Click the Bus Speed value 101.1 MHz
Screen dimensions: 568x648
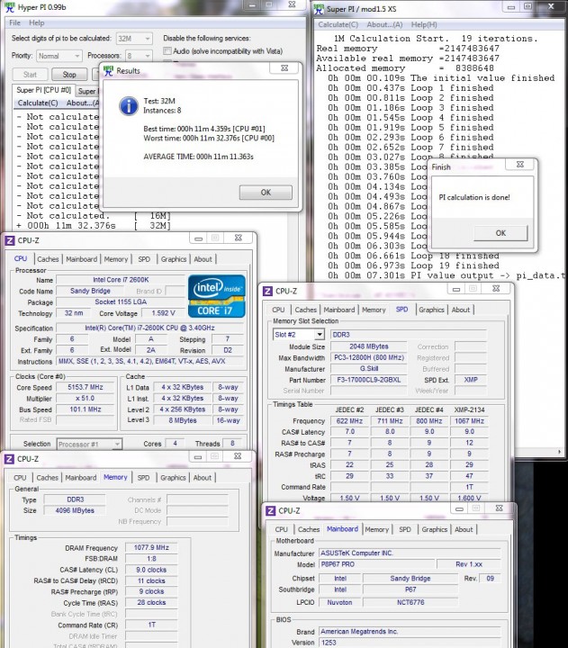click(86, 409)
